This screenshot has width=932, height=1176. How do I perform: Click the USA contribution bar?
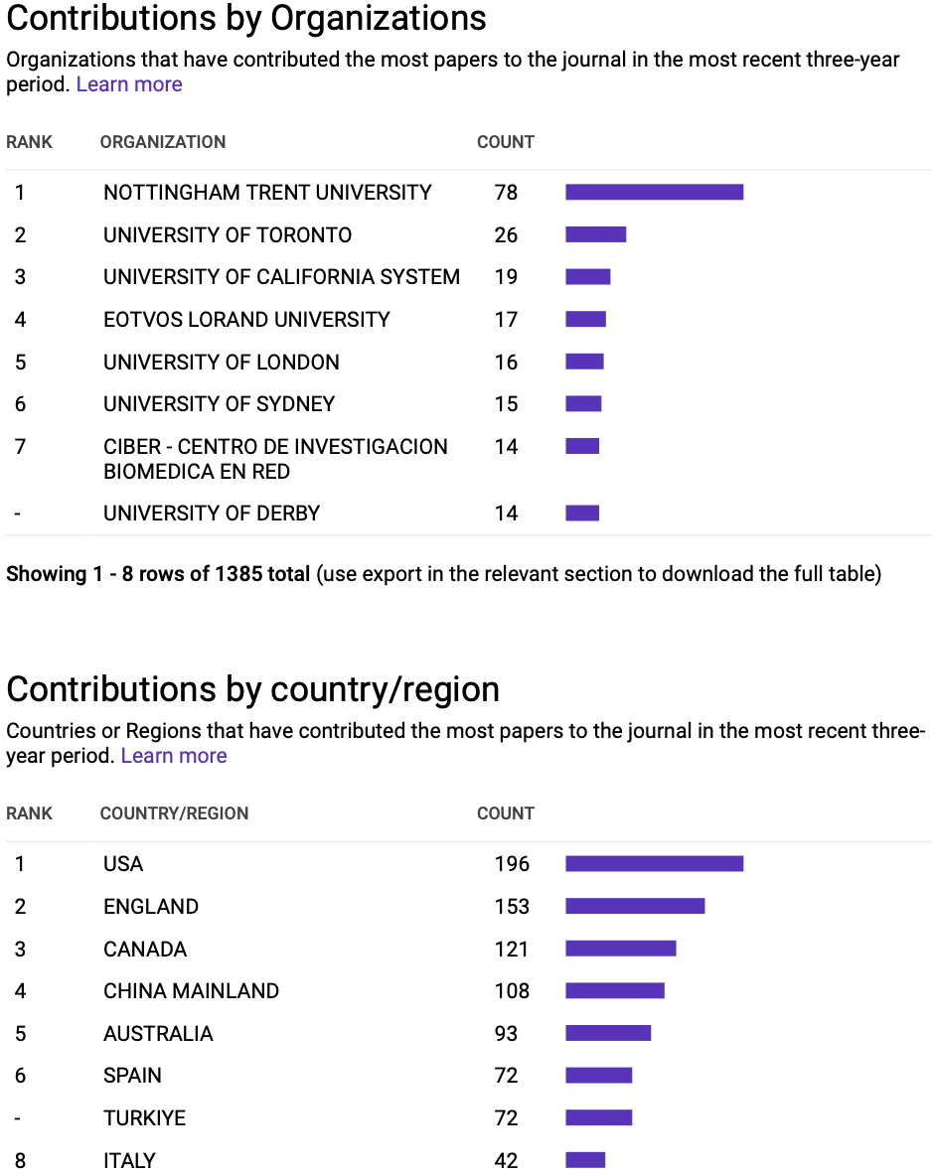click(655, 863)
